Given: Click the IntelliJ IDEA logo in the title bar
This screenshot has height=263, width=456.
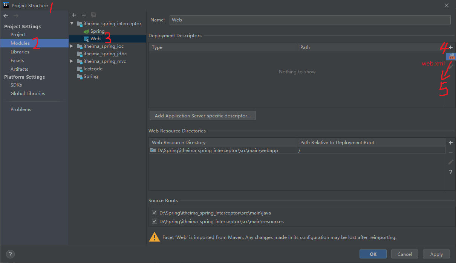Looking at the screenshot, I should coord(6,5).
